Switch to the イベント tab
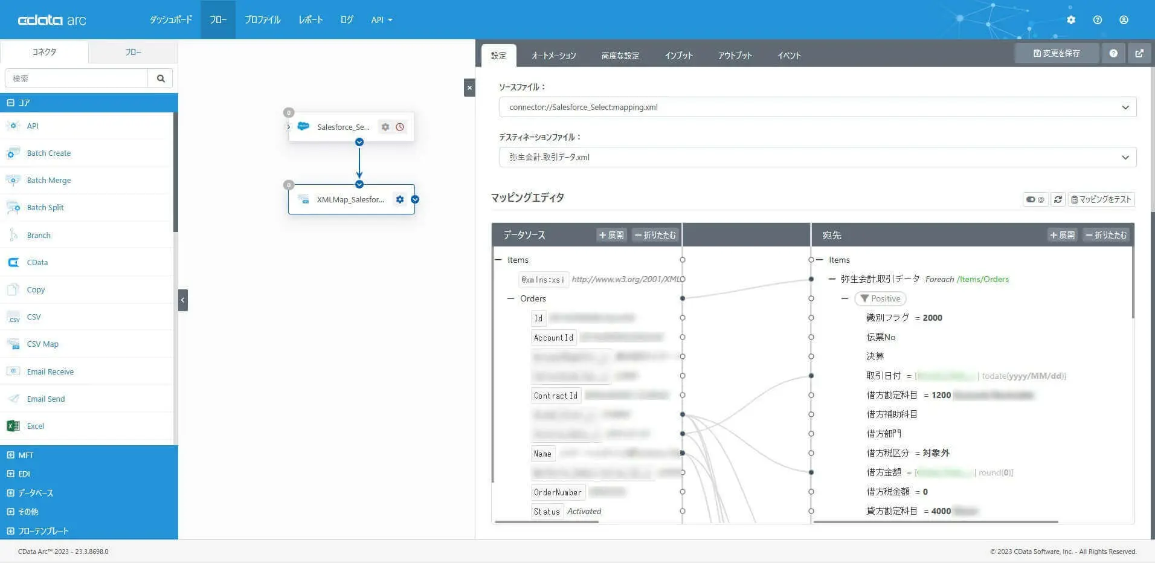Image resolution: width=1155 pixels, height=563 pixels. [789, 56]
